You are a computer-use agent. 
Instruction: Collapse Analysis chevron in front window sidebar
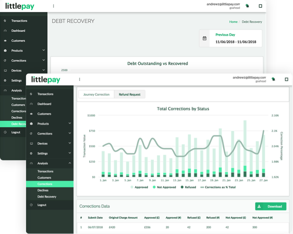70,163
